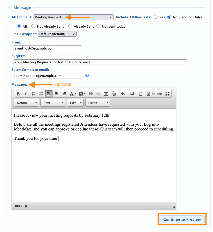Select the All radio button
The image size is (213, 232).
click(x=19, y=26)
